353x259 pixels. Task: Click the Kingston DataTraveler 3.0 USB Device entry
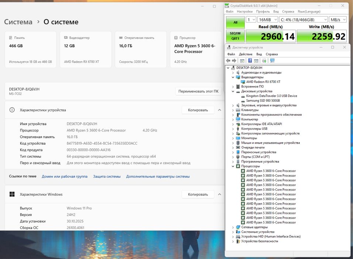coord(271,96)
